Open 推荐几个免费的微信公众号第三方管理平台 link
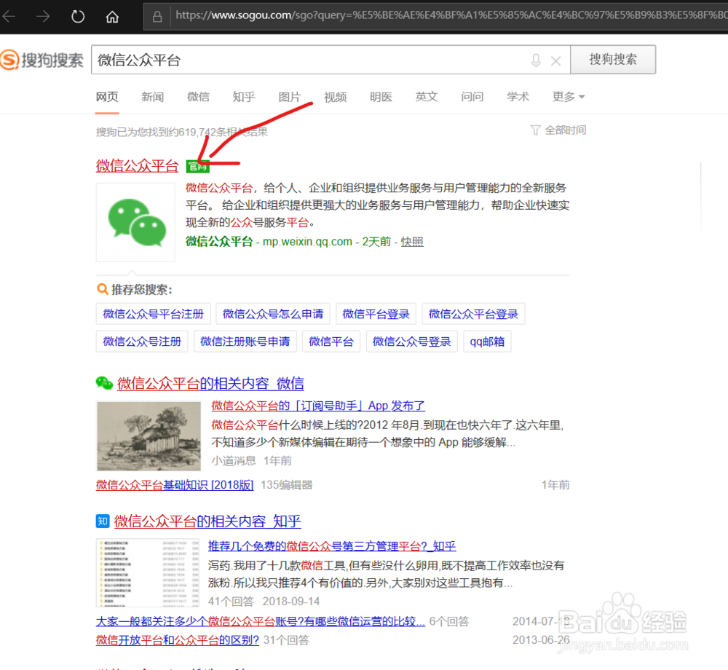 (332, 546)
